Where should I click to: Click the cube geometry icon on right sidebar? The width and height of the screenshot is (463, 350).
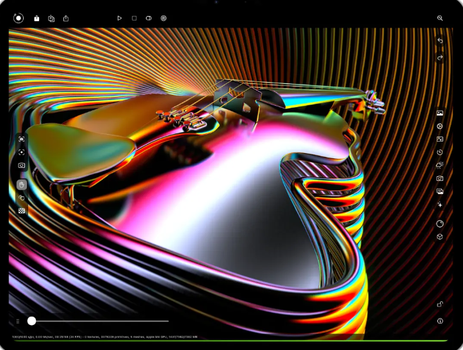pos(440,237)
